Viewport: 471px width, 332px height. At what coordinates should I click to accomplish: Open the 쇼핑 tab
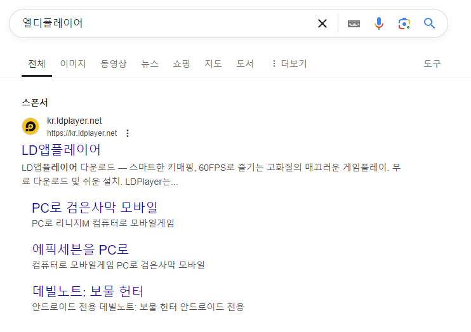pos(182,63)
